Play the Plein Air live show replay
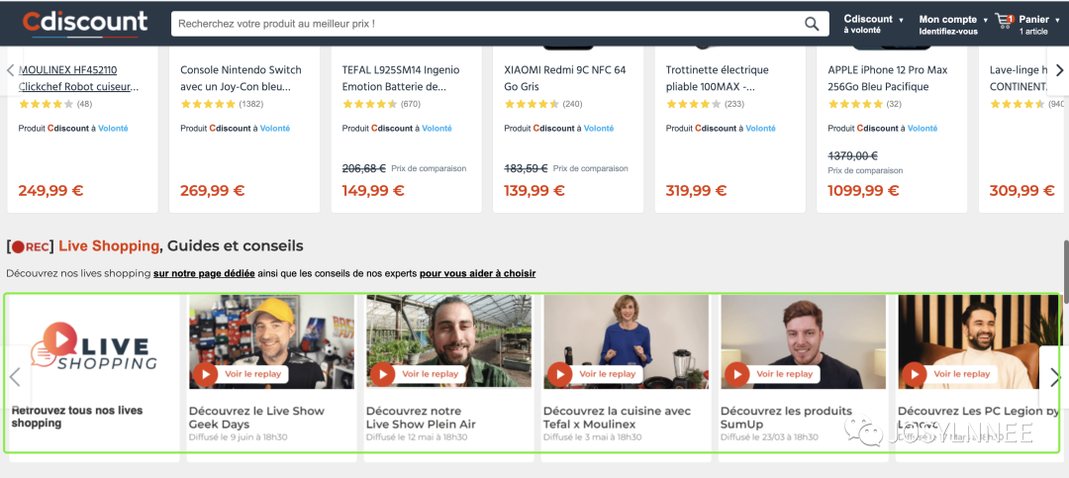 (383, 374)
